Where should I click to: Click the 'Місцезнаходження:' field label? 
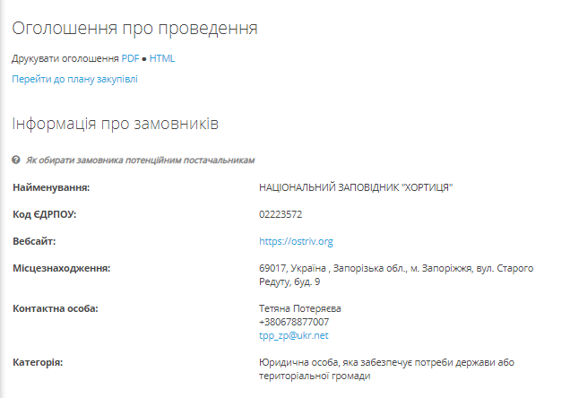[62, 268]
